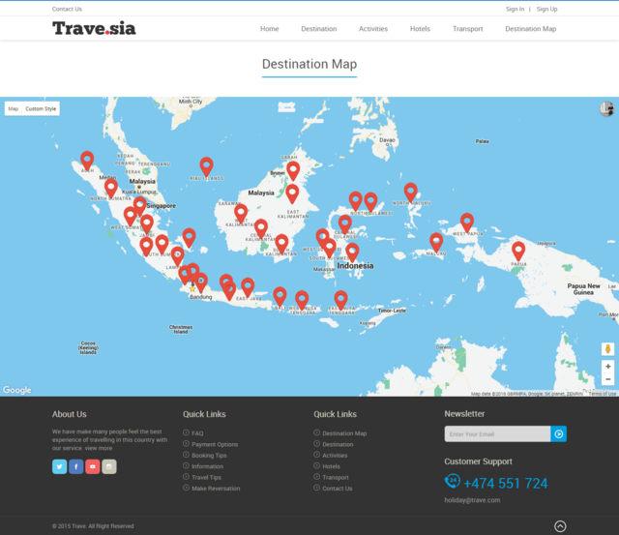Click the YouTube social icon

tap(93, 466)
